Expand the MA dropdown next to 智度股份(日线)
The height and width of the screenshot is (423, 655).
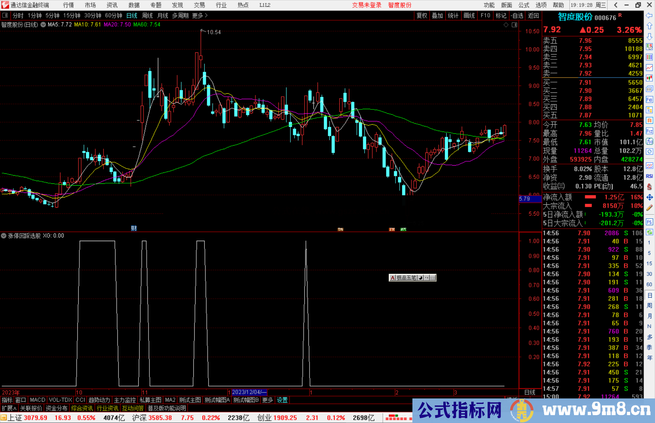click(43, 25)
